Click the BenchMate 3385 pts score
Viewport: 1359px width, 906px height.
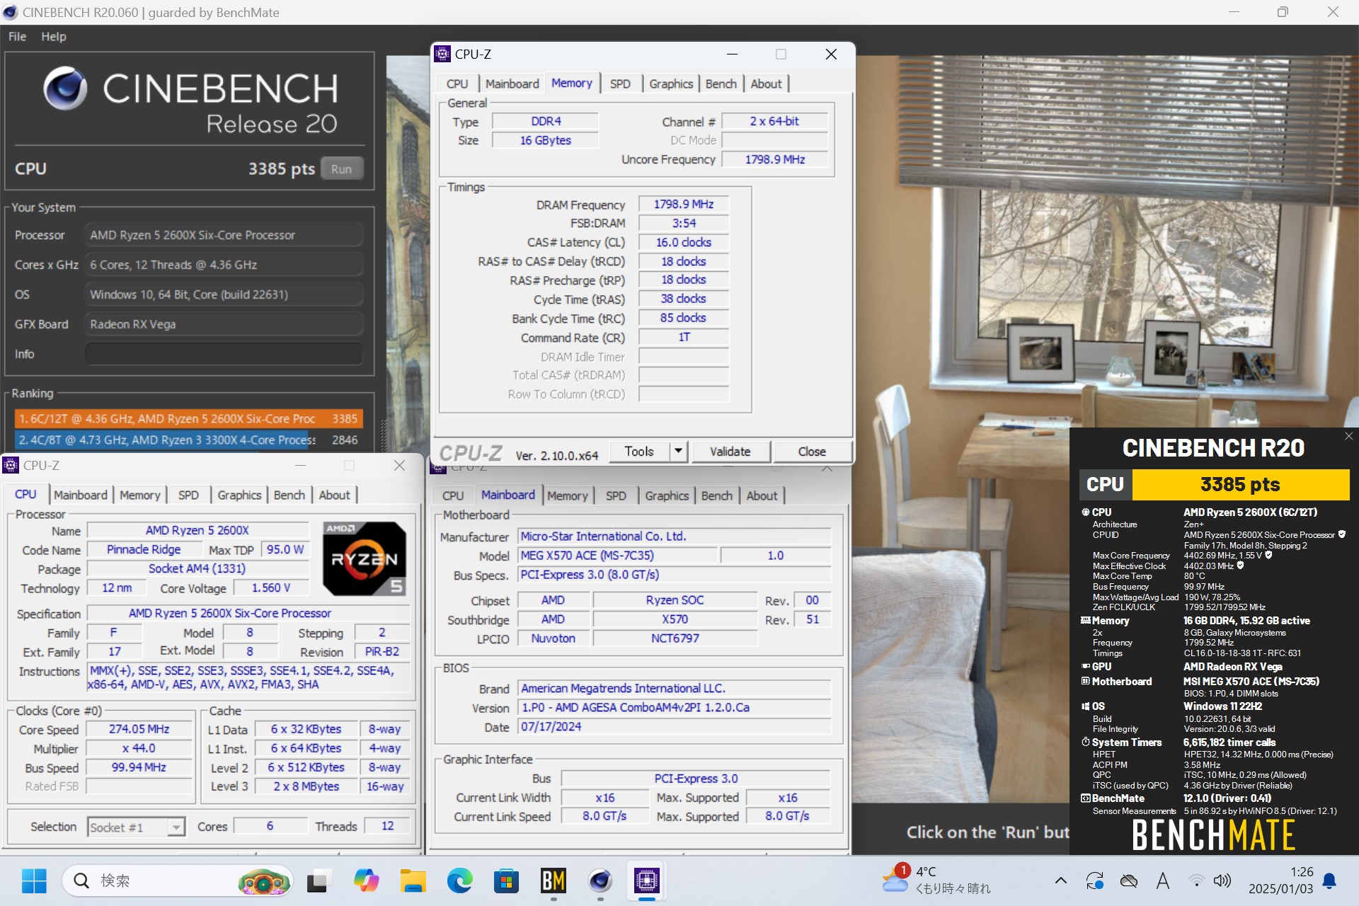click(1240, 485)
